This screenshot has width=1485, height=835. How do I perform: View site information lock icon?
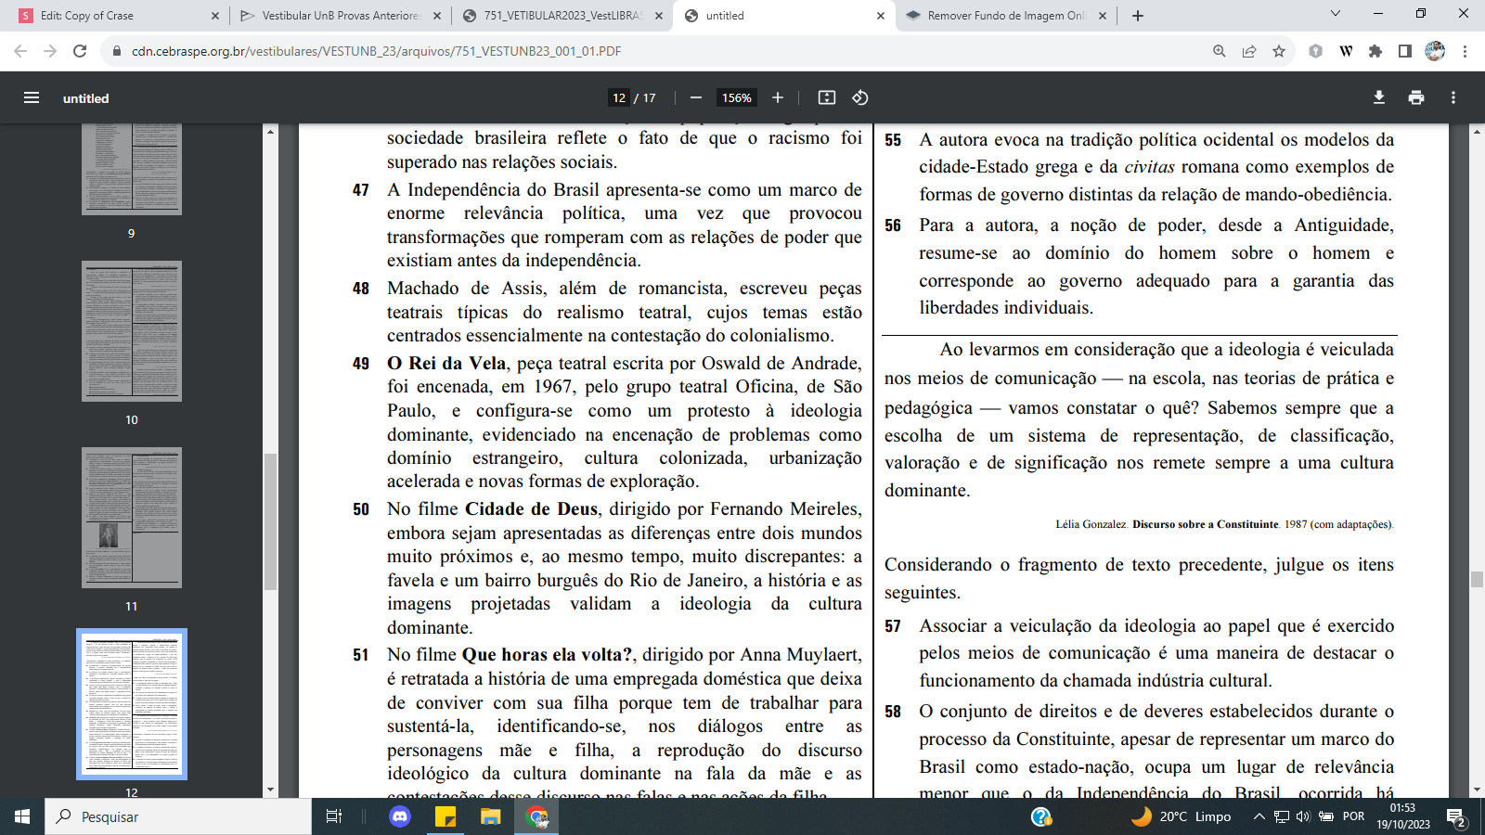(x=117, y=51)
